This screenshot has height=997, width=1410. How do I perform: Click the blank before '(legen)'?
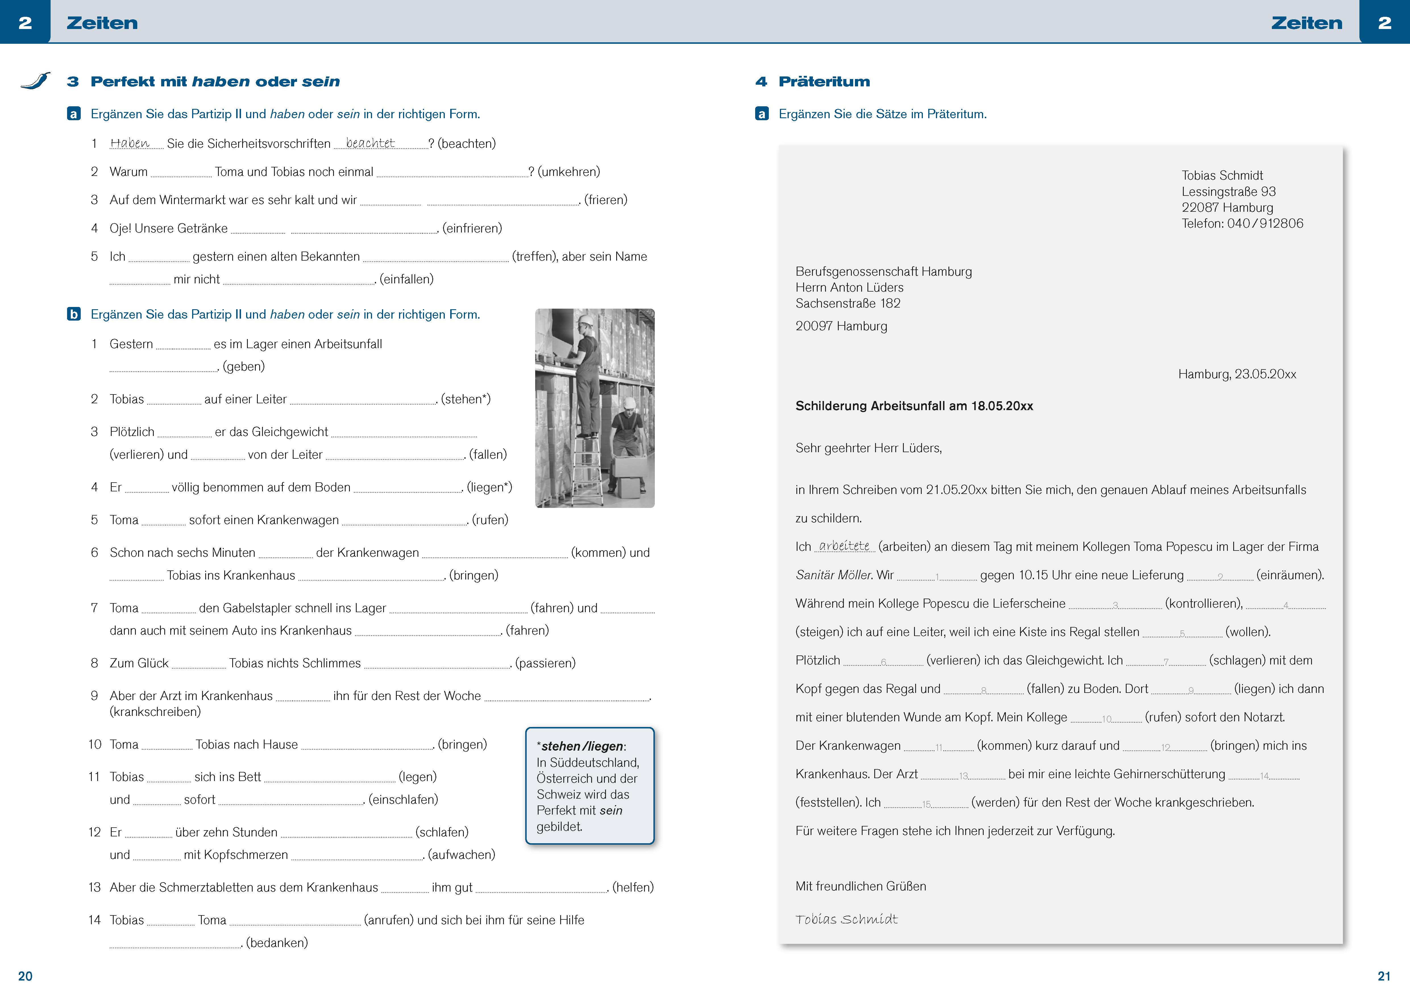(x=330, y=778)
